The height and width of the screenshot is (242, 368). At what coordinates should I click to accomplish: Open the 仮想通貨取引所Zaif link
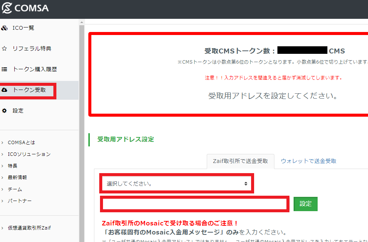(x=29, y=228)
